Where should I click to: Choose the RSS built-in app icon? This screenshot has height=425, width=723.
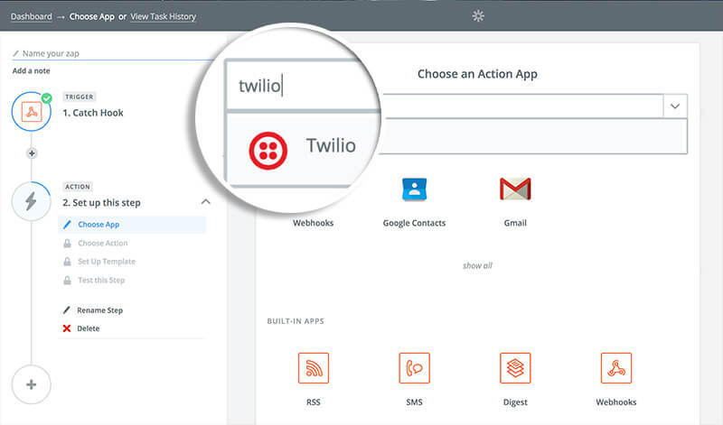pos(314,368)
